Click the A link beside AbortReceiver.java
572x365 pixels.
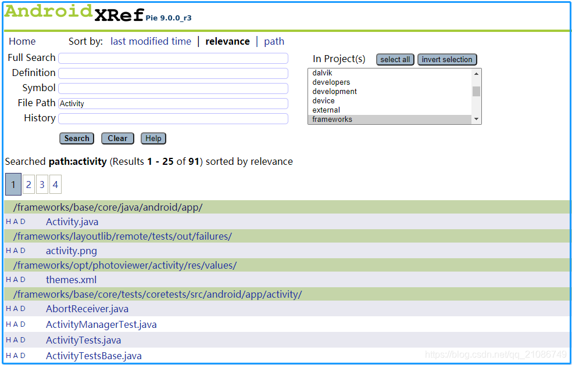15,309
